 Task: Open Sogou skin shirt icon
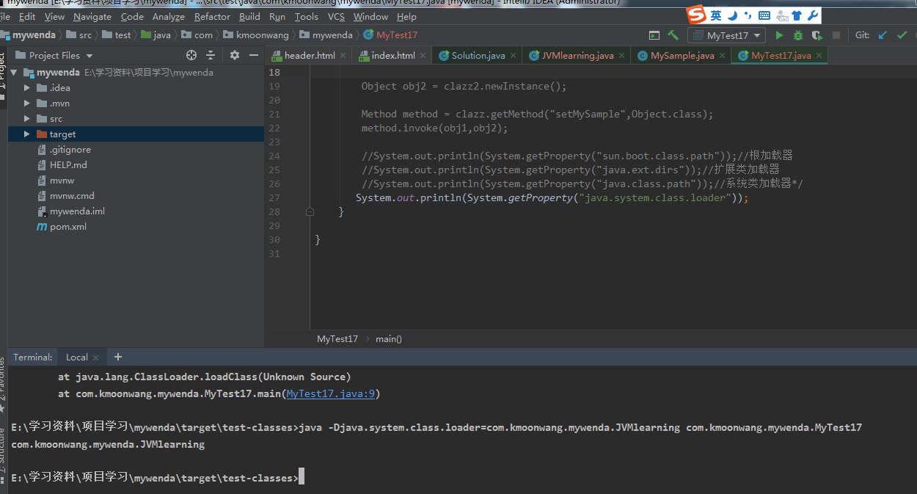(797, 15)
